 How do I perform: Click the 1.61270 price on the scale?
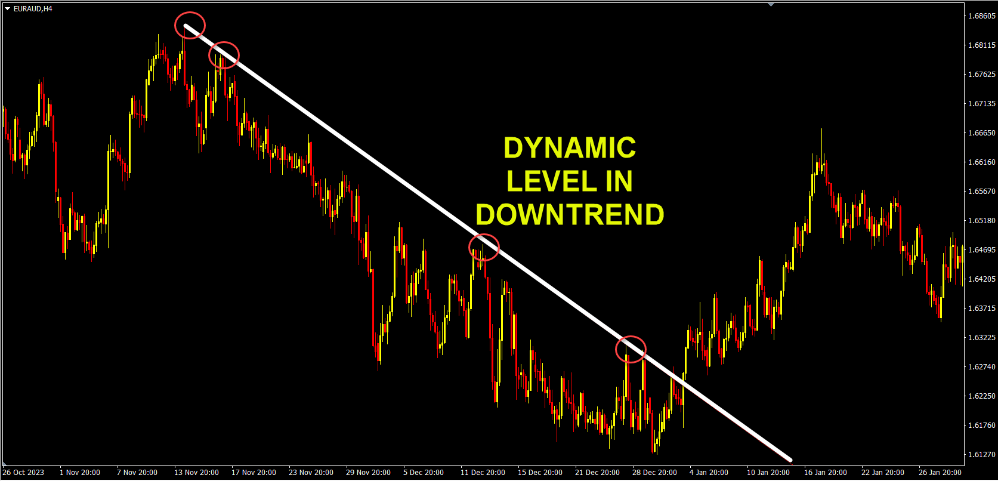(981, 454)
